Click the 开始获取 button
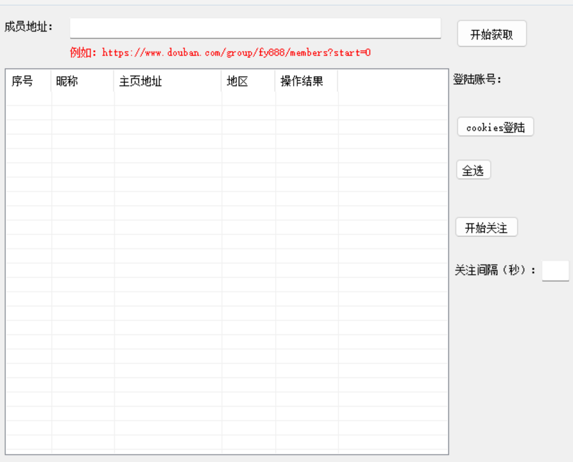The image size is (573, 462). pyautogui.click(x=492, y=34)
